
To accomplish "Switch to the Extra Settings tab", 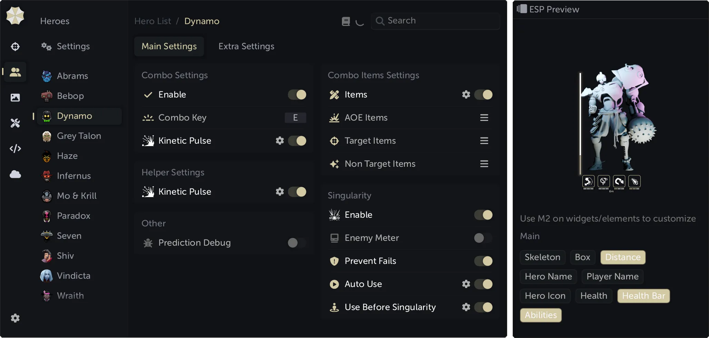I will click(x=246, y=47).
